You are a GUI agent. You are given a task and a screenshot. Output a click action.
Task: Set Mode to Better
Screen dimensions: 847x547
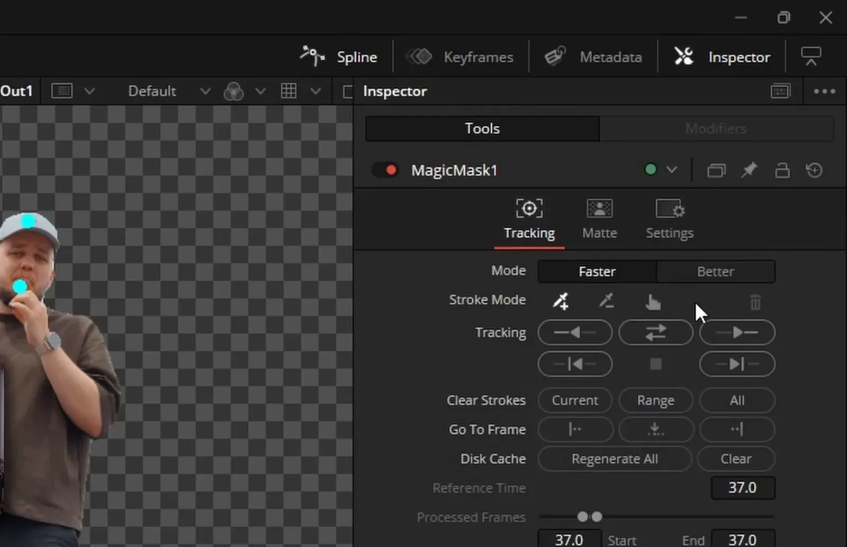coord(716,272)
